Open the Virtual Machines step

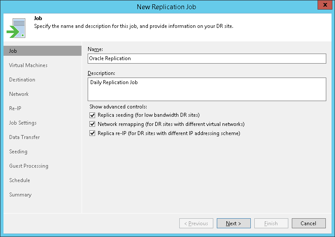pyautogui.click(x=28, y=65)
